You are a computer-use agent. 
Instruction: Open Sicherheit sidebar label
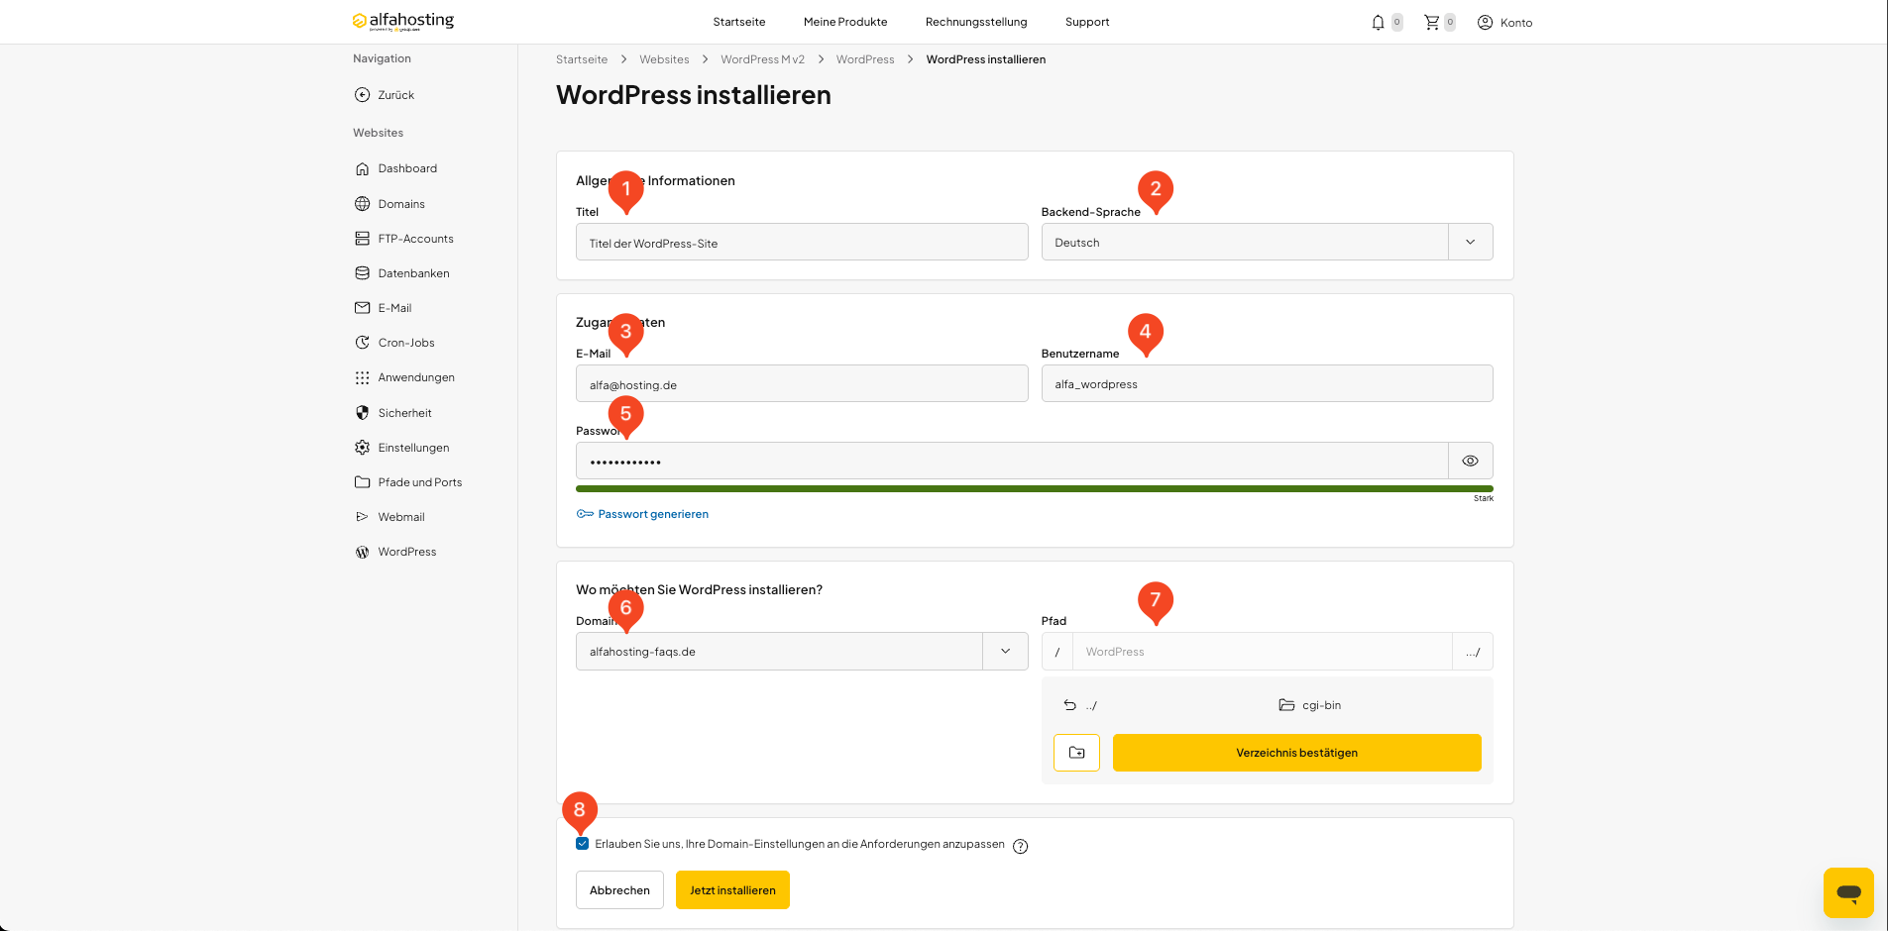click(x=404, y=413)
